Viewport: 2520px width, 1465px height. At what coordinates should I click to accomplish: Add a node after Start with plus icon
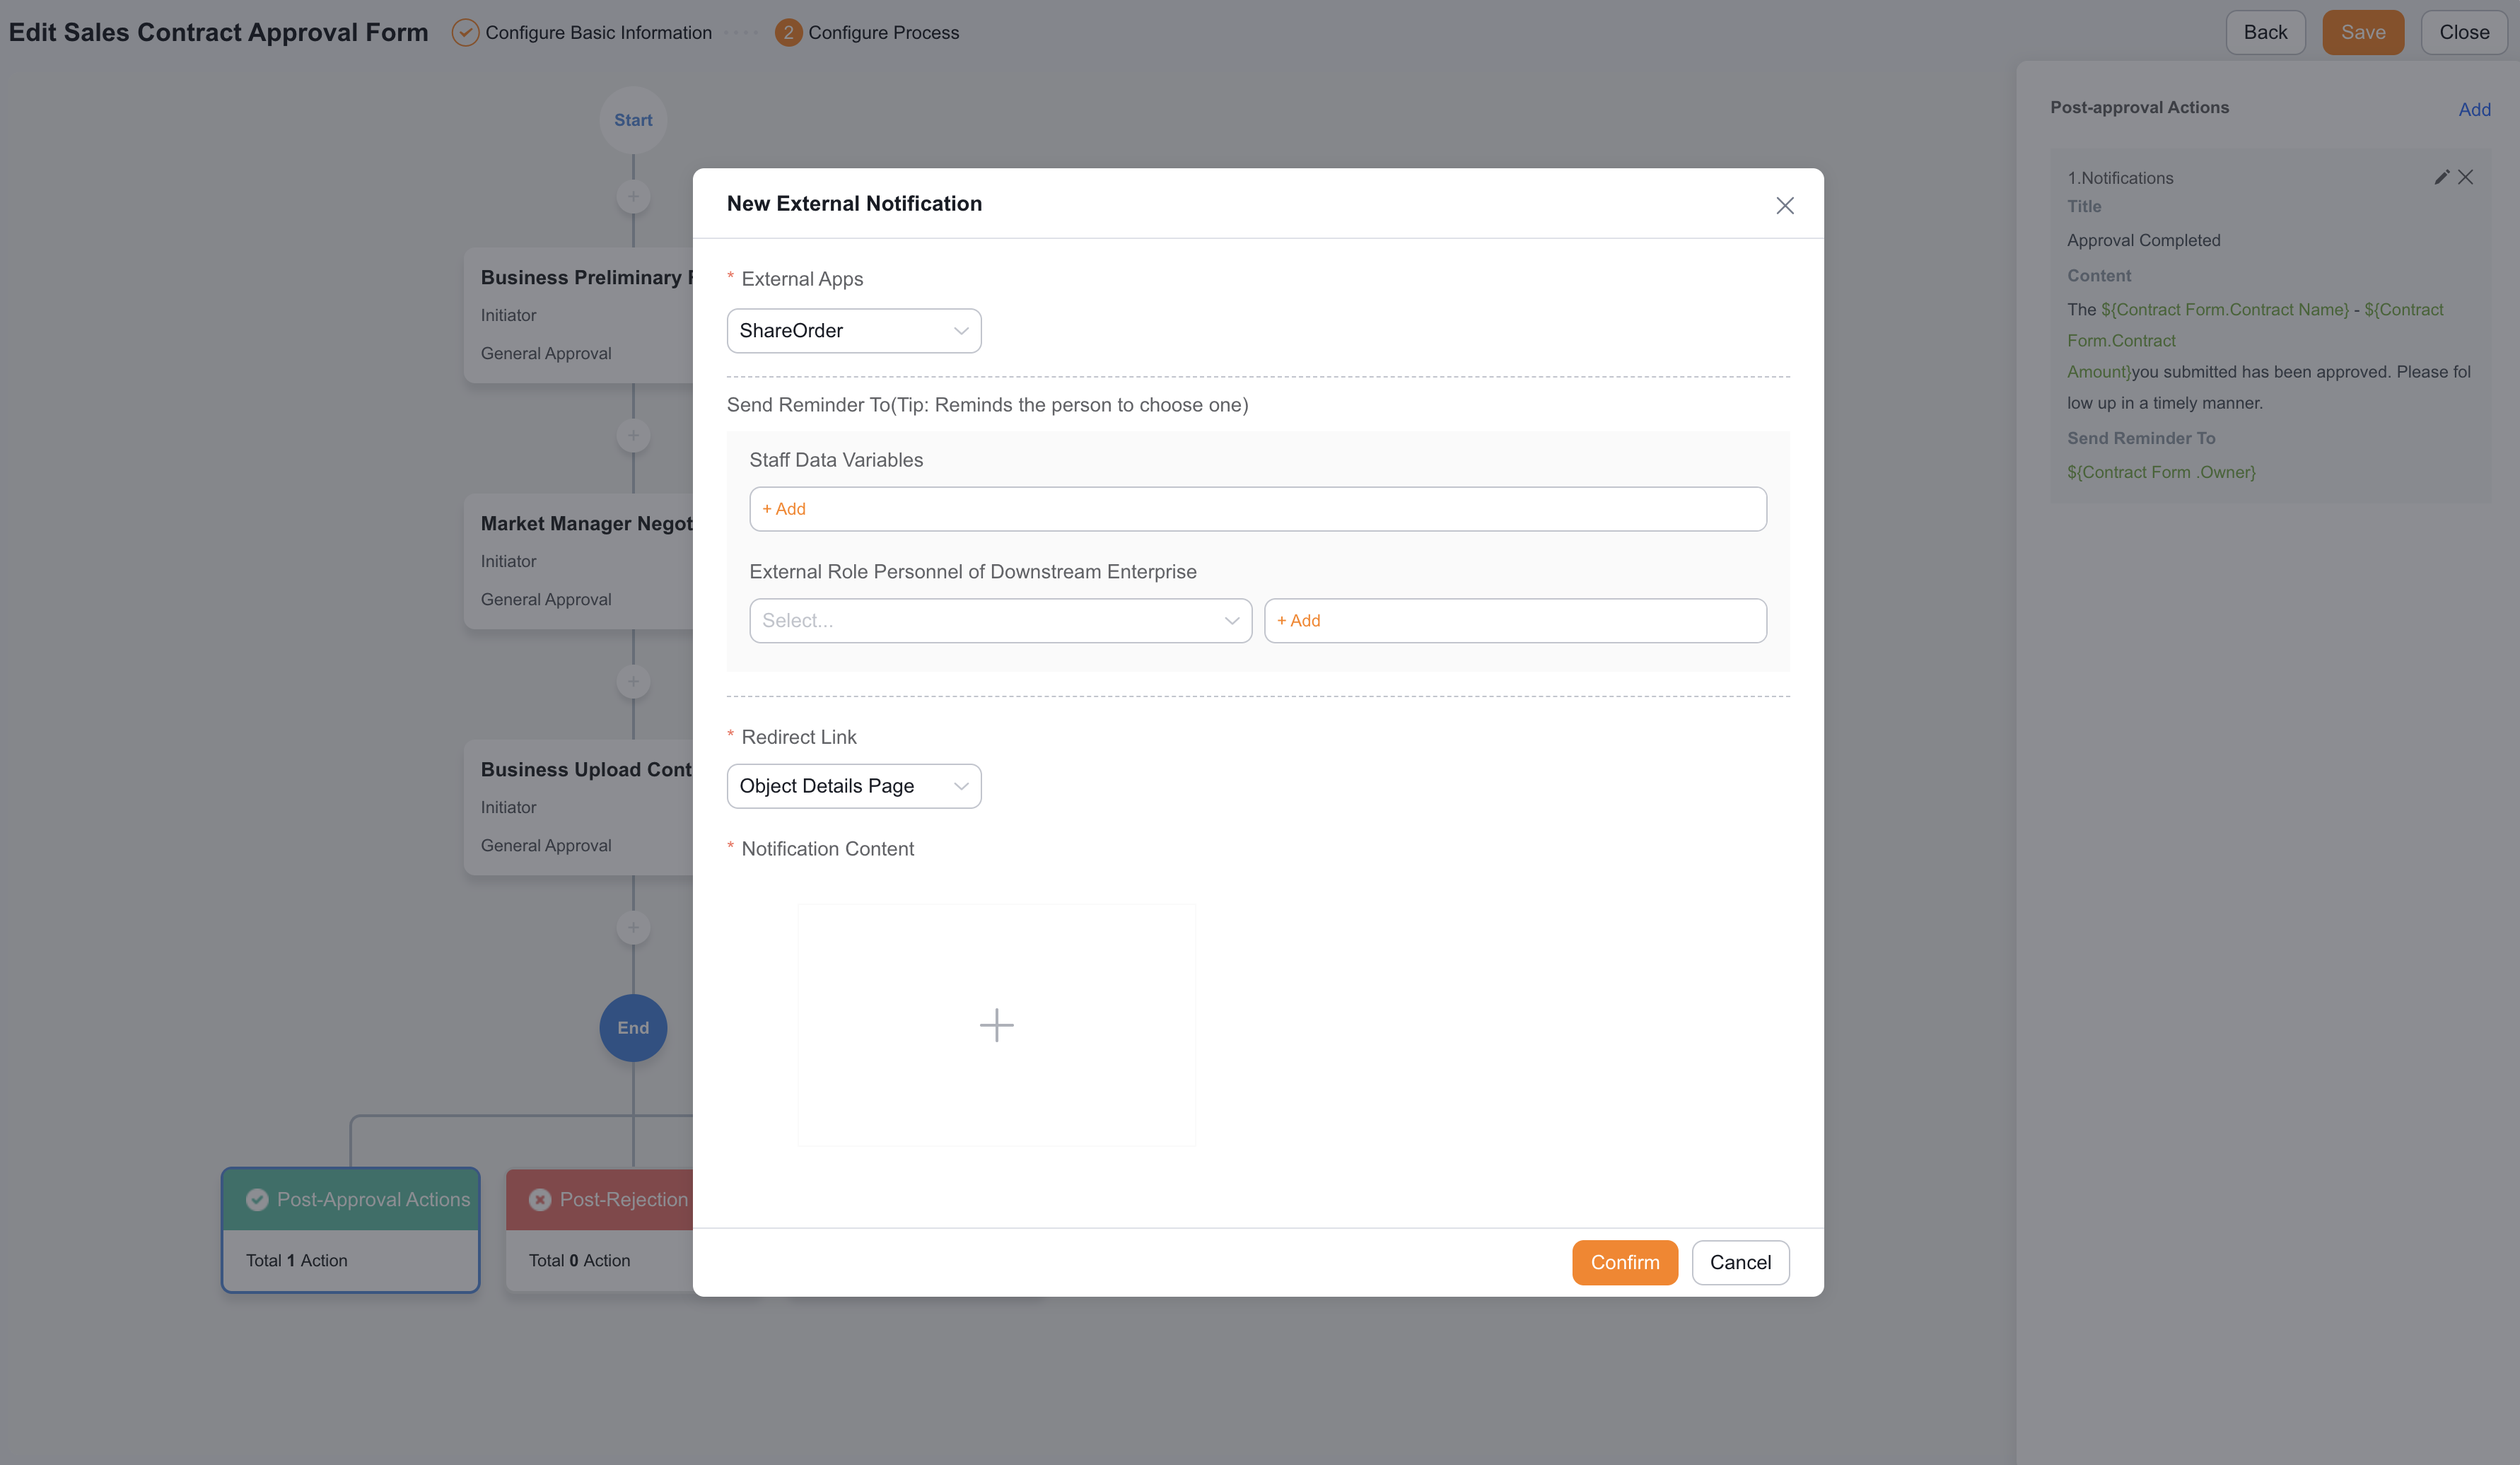click(x=632, y=196)
